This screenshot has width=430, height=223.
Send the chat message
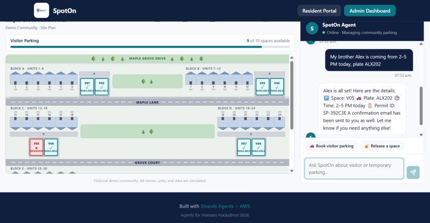[x=413, y=172]
